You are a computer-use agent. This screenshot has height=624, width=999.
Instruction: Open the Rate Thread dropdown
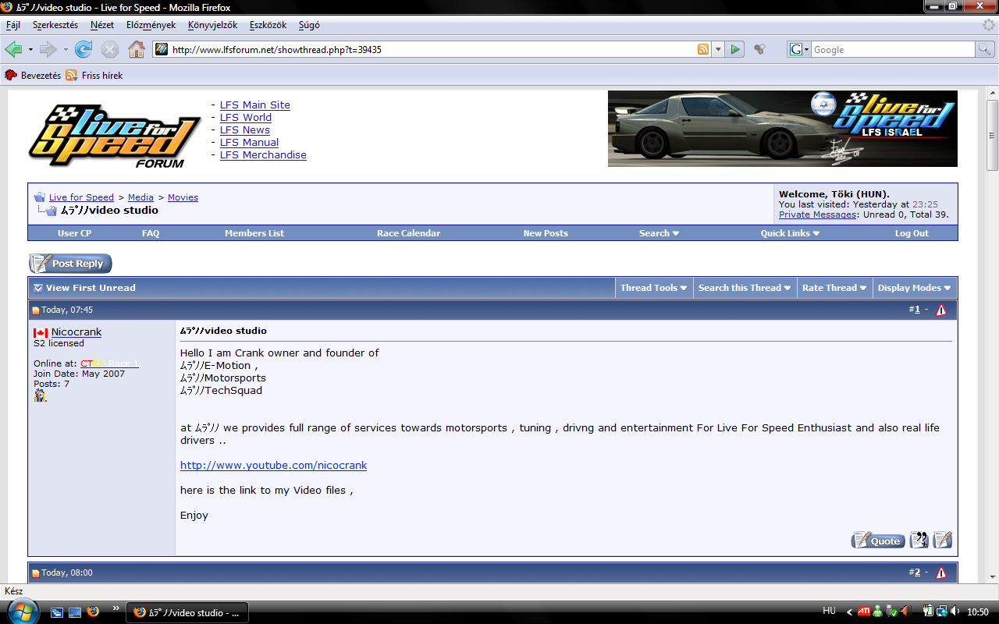(x=834, y=288)
